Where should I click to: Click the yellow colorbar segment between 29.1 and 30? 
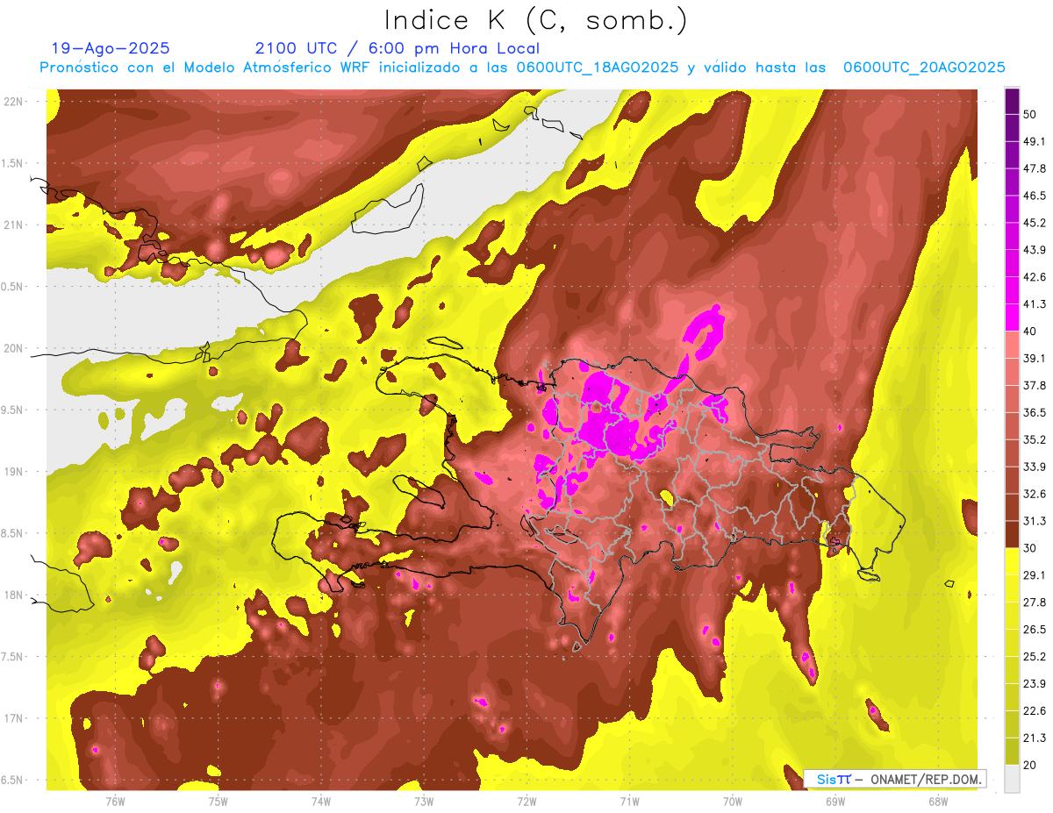point(1012,561)
